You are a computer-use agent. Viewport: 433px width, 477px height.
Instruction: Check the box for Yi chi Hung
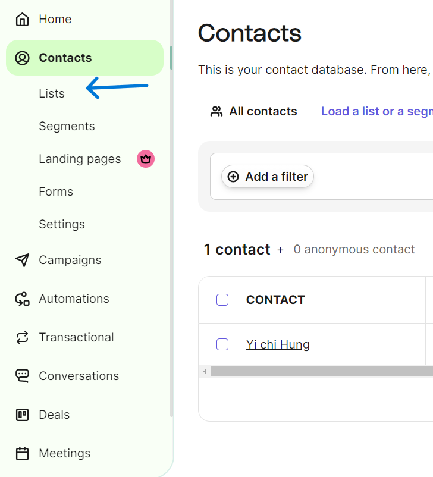click(222, 344)
